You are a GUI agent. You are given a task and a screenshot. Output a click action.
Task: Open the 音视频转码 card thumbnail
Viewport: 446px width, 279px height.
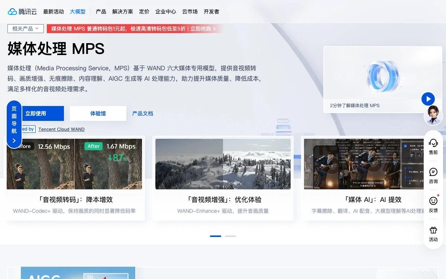pos(74,164)
